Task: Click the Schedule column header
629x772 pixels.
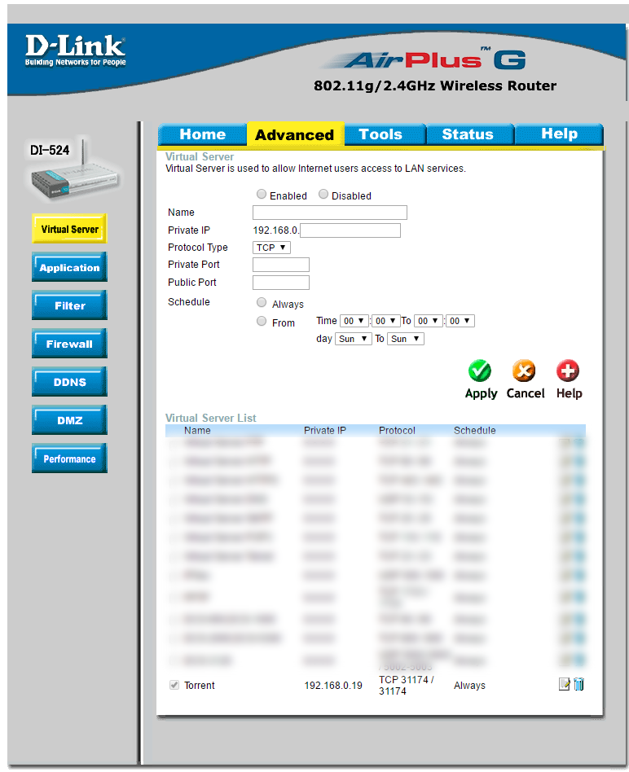Action: [474, 430]
